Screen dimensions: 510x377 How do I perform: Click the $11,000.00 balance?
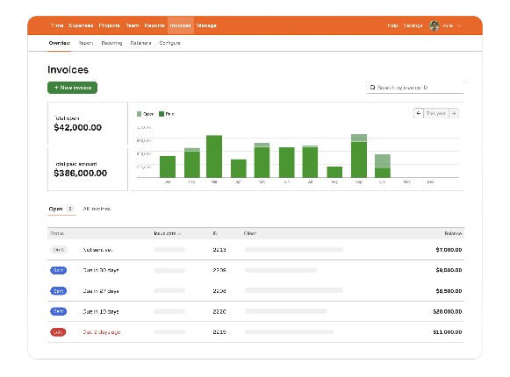pos(448,331)
